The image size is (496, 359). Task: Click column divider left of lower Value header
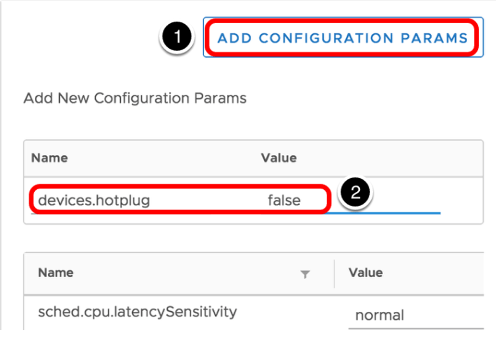pyautogui.click(x=334, y=273)
